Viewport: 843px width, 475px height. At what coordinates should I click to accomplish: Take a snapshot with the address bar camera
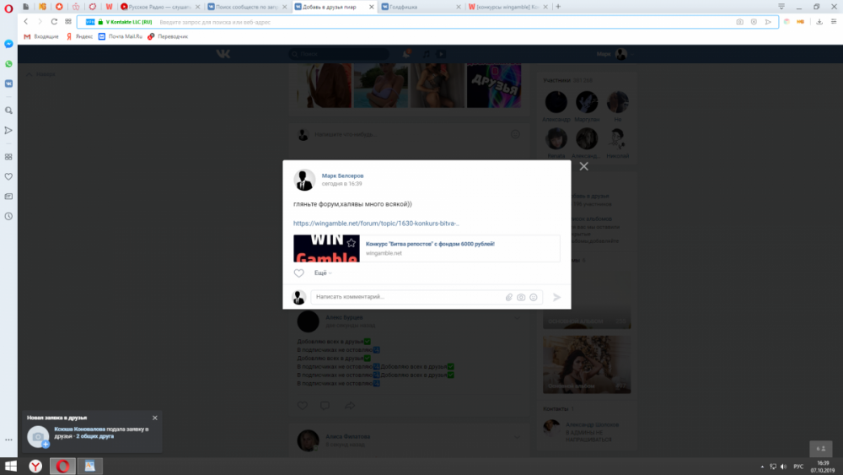(x=740, y=22)
